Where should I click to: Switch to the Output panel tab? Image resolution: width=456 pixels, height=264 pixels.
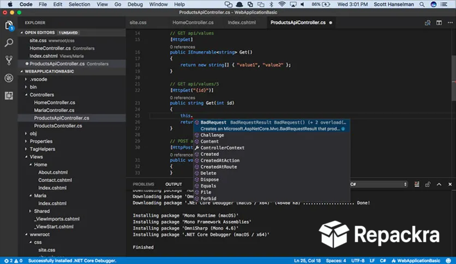(x=173, y=184)
